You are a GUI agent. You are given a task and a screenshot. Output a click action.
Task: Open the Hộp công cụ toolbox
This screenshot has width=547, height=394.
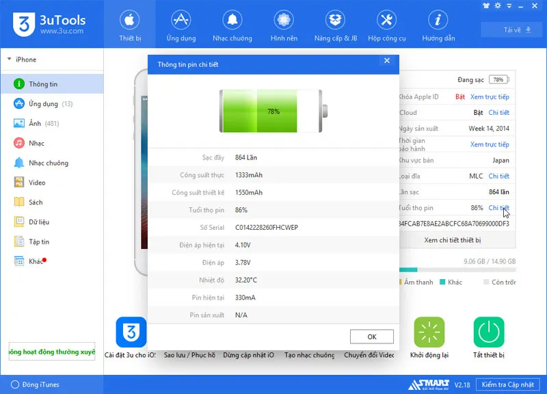(387, 25)
